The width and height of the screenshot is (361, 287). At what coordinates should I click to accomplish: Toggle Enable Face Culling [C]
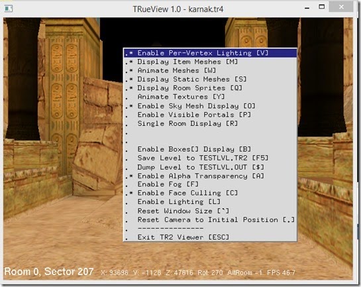(x=210, y=193)
